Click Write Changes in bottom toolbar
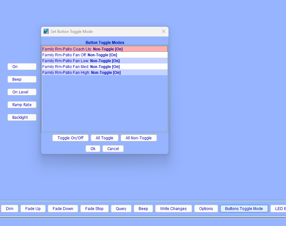286x226 pixels. click(173, 209)
